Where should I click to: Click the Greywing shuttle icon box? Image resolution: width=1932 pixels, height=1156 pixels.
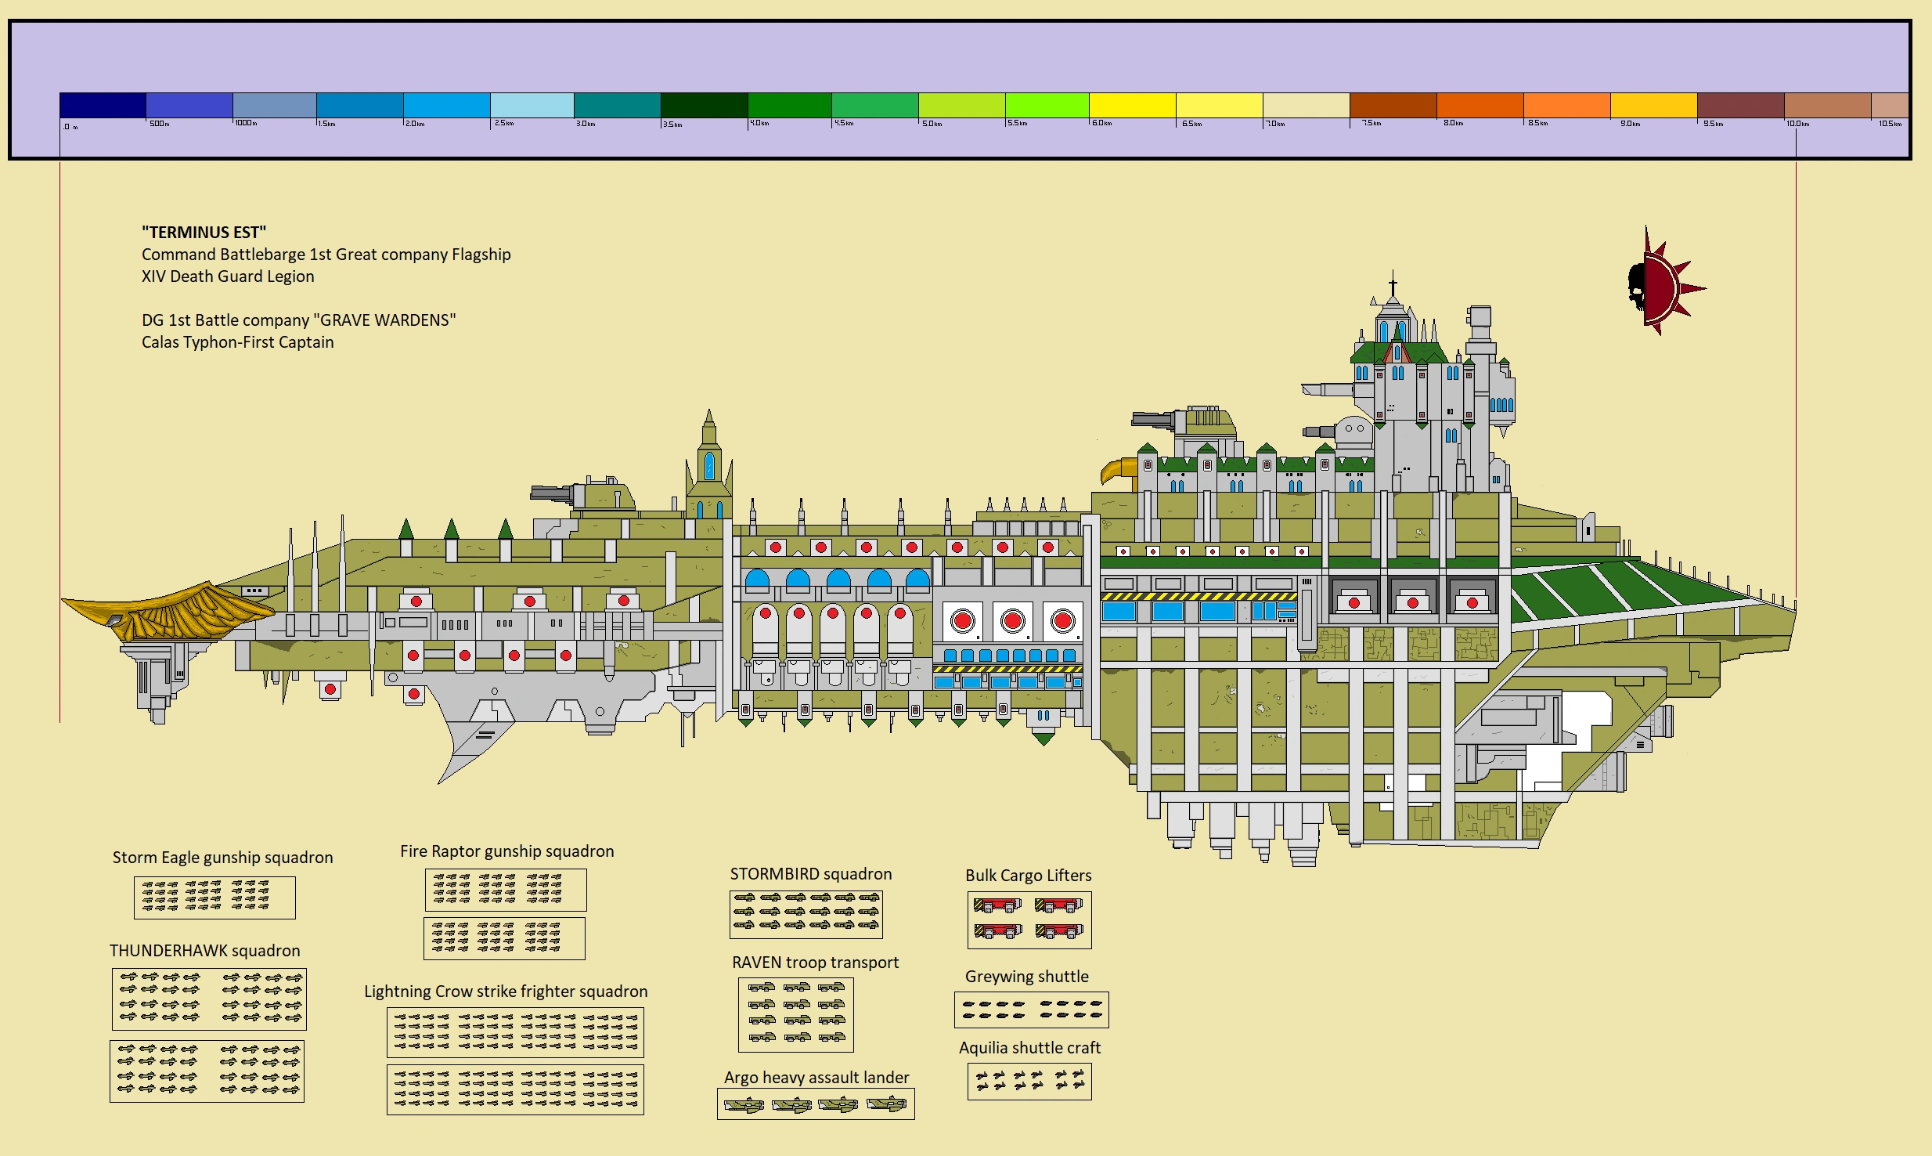click(x=1031, y=1010)
